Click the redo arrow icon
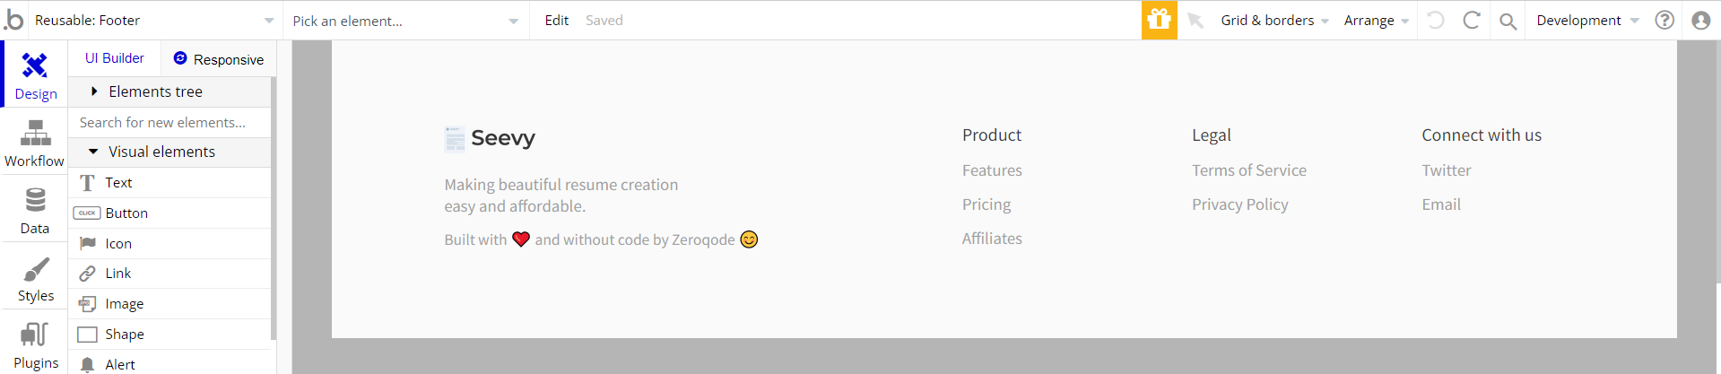This screenshot has width=1721, height=374. pyautogui.click(x=1471, y=20)
